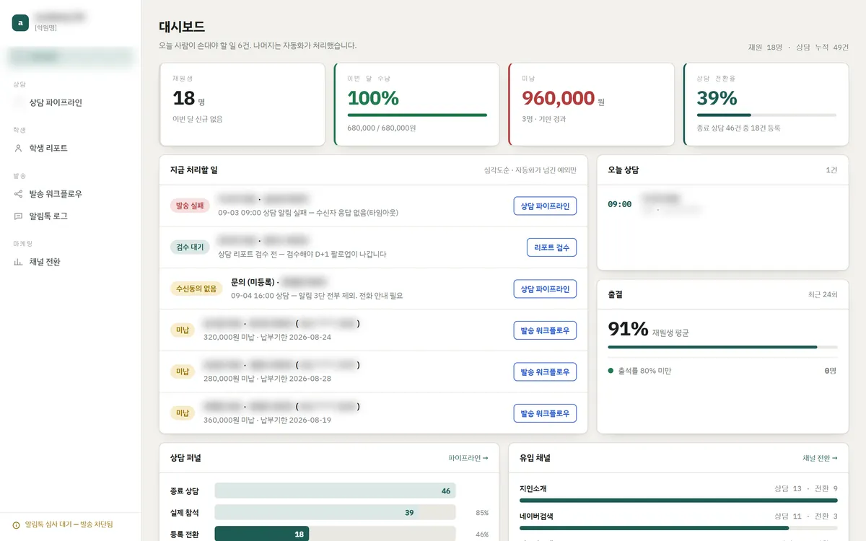Click 상담 13 · 전환 9 stats for 지인소개
Screen dimensions: 866x541
[806, 488]
